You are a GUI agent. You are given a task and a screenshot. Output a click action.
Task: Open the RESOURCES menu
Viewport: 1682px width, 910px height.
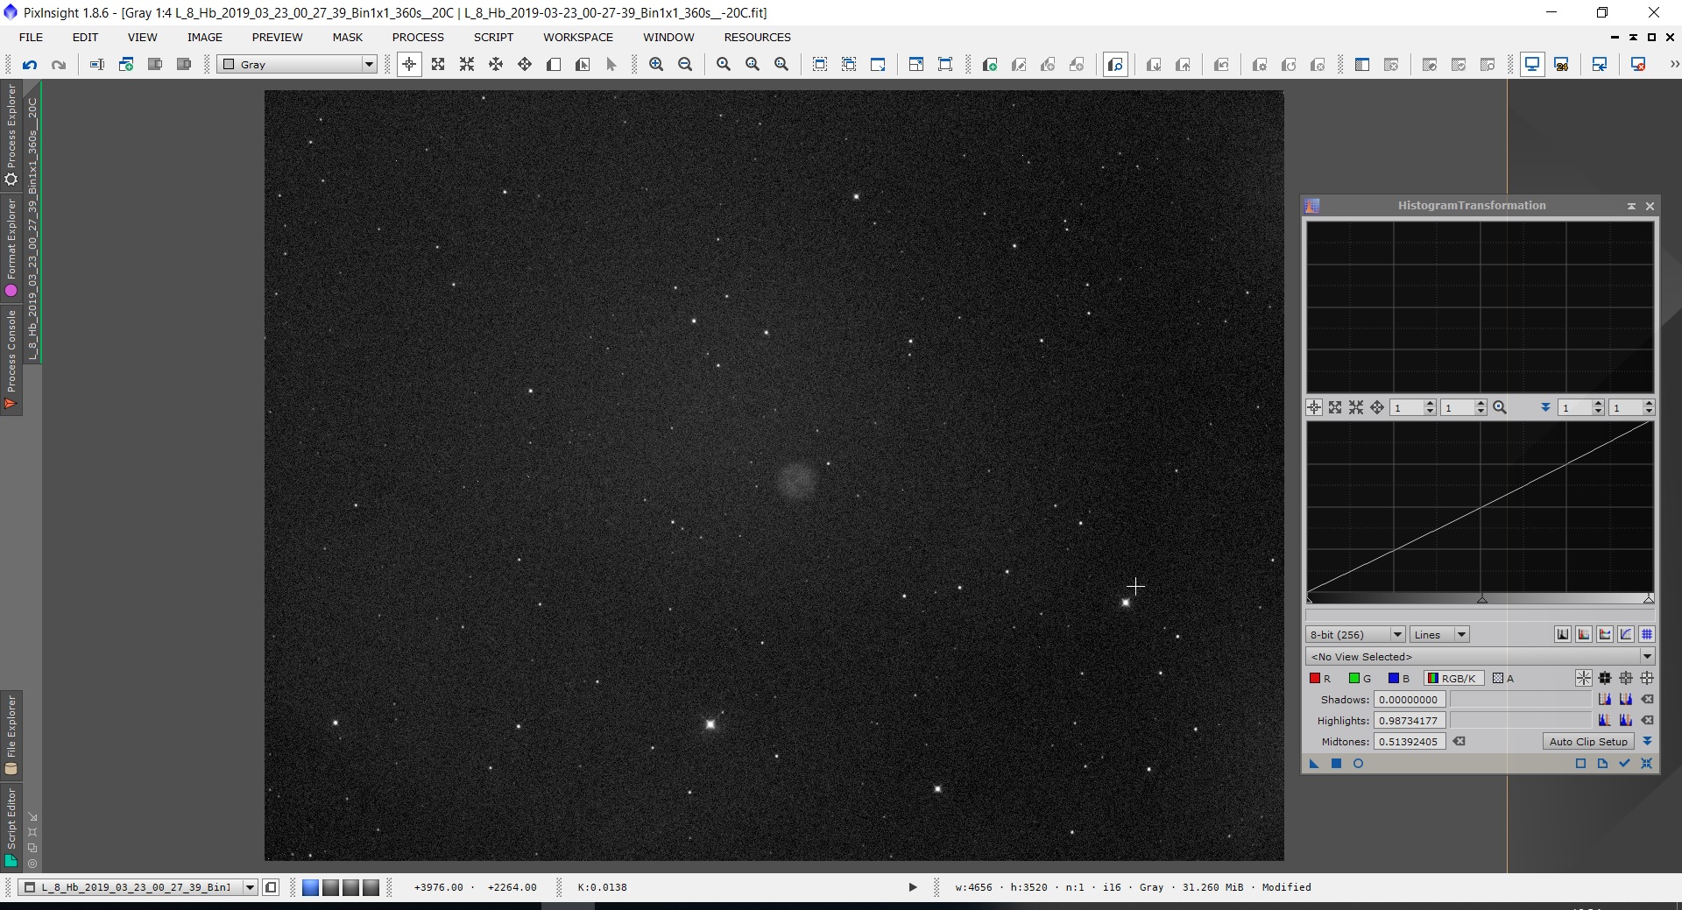tap(757, 37)
